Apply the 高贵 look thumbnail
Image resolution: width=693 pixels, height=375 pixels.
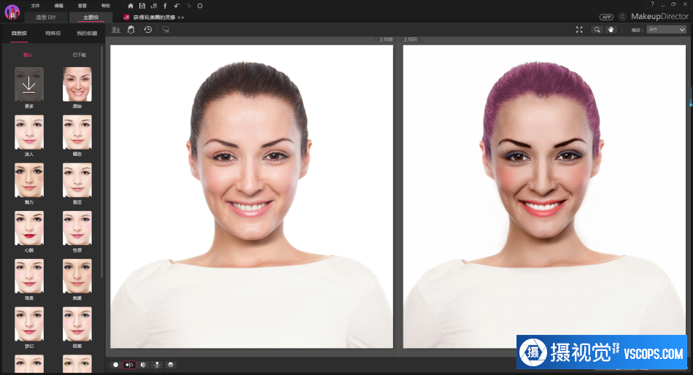click(29, 277)
